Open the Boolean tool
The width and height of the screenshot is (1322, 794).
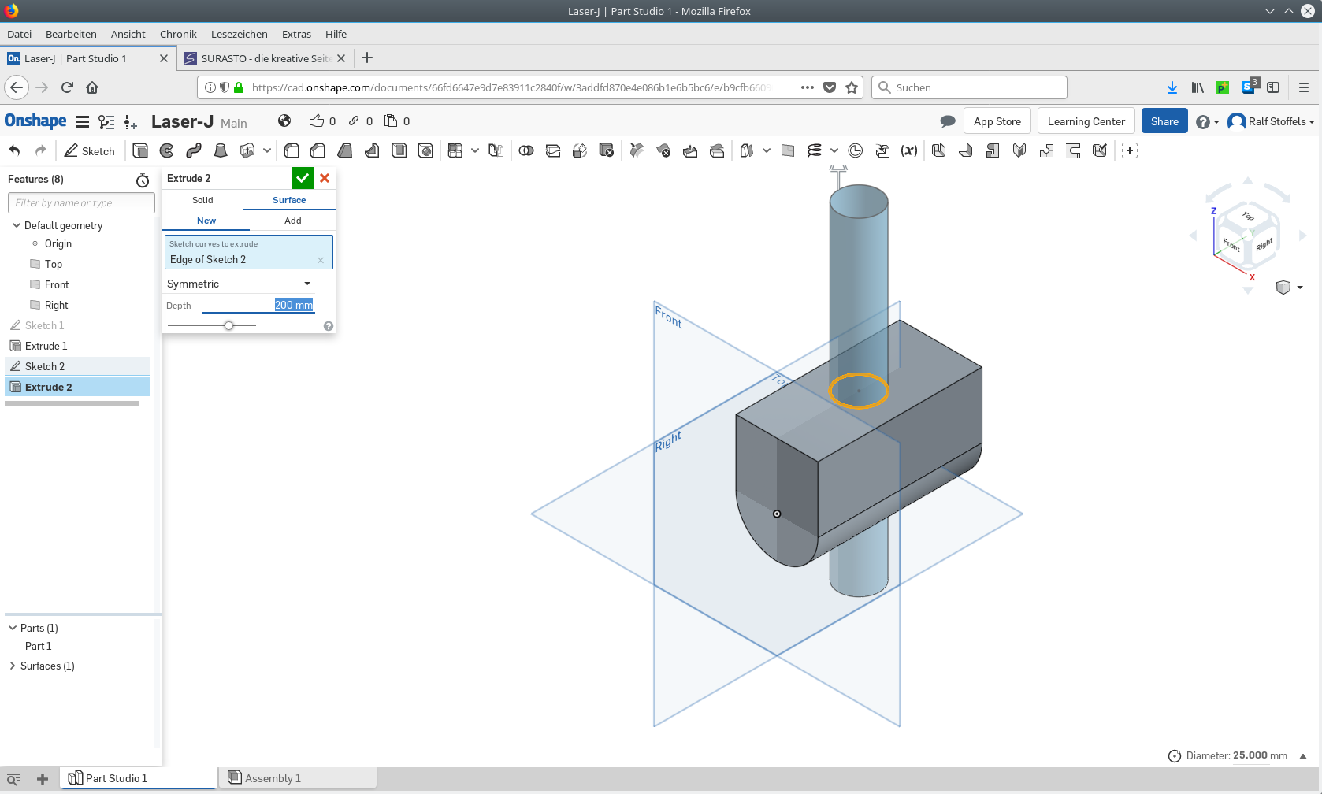(x=526, y=150)
